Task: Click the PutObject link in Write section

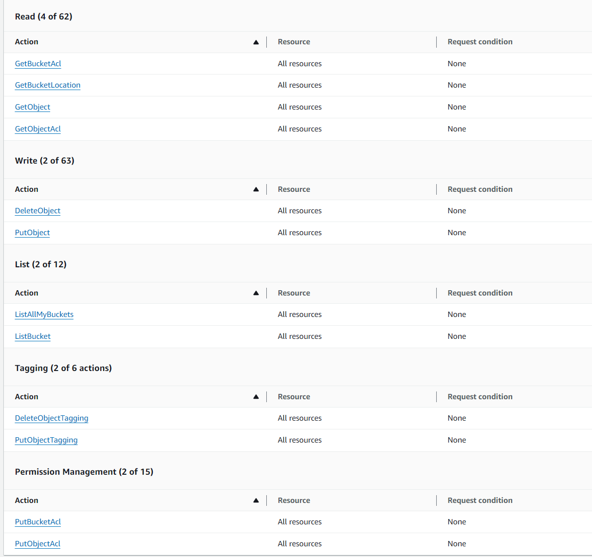Action: 32,233
